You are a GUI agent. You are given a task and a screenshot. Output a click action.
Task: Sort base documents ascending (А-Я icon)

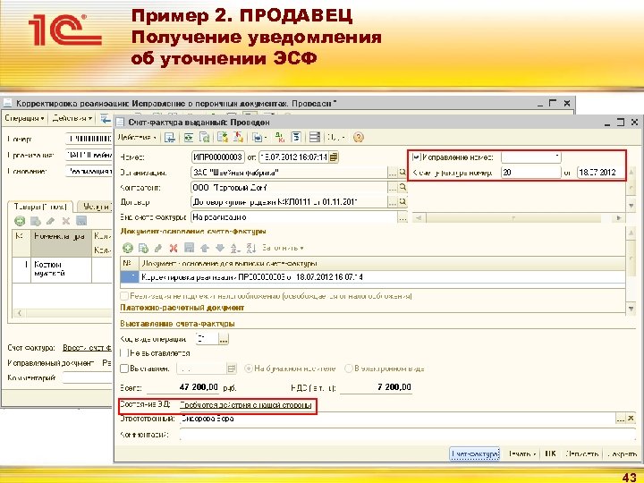point(235,248)
